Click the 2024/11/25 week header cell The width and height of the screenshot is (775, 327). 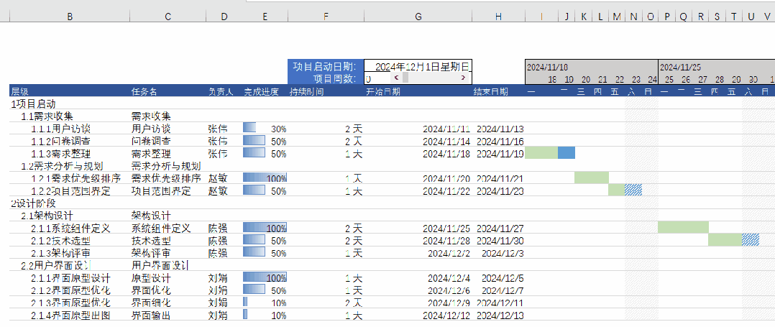717,66
